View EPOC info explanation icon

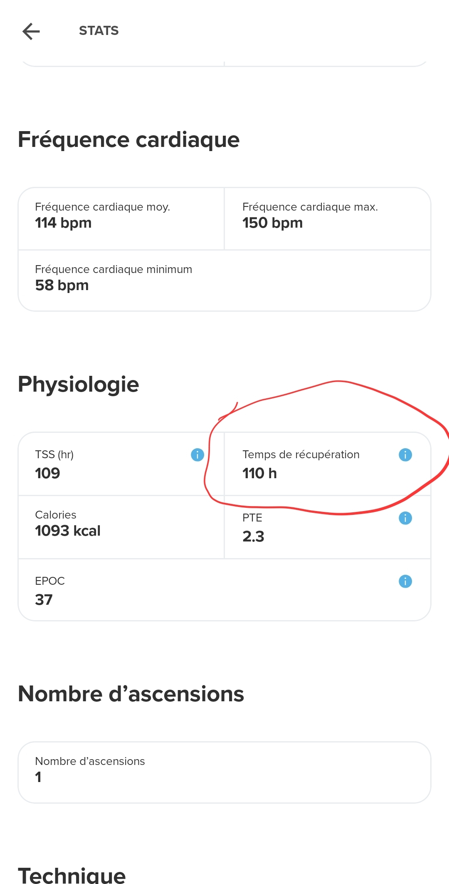pos(405,581)
